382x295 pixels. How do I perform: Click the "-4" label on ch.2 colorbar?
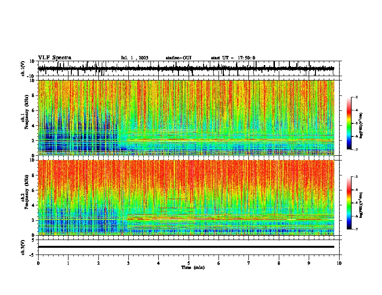tap(355, 189)
